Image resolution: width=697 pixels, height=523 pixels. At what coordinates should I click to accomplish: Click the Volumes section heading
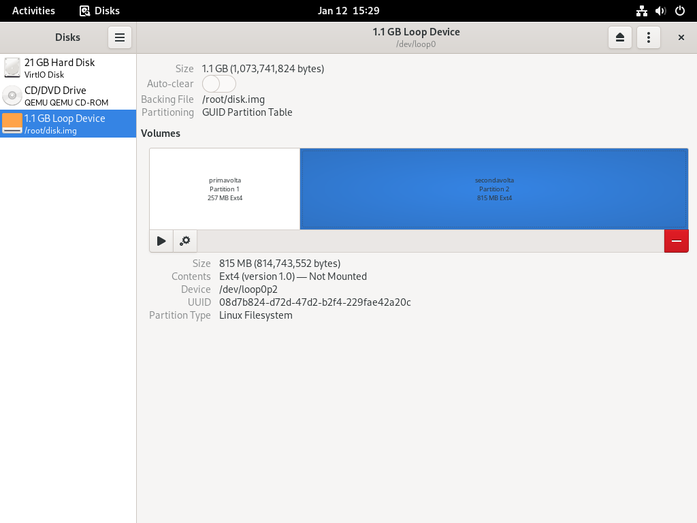[x=161, y=133]
